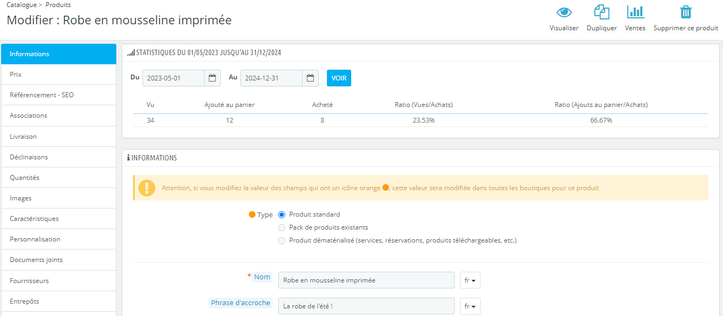Open the fr language dropdown beside Nom
This screenshot has height=316, width=723.
coord(470,280)
